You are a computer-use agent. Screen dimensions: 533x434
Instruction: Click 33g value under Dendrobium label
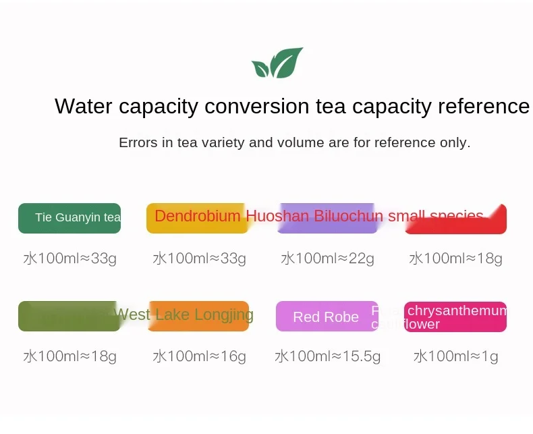tap(199, 259)
